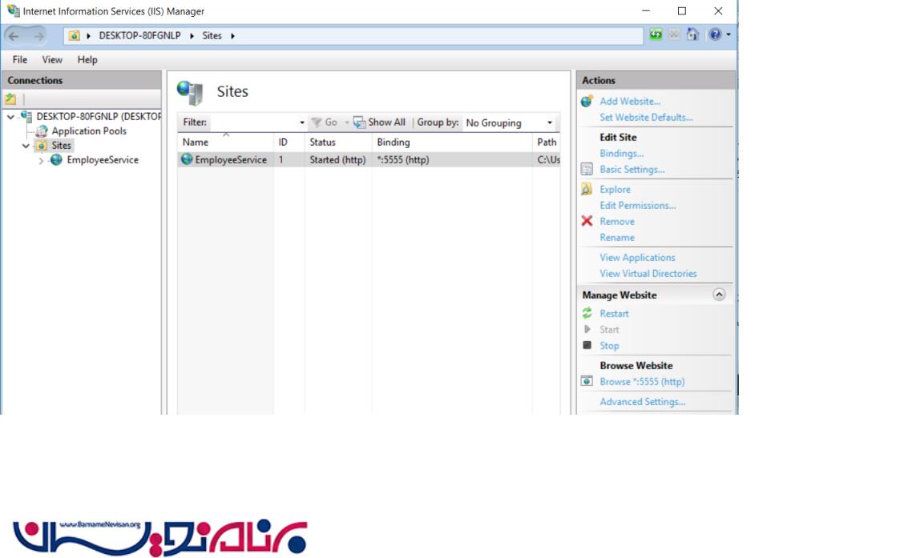
Task: Click DESKTOP-80FGNLP in the address bar
Action: pos(139,36)
